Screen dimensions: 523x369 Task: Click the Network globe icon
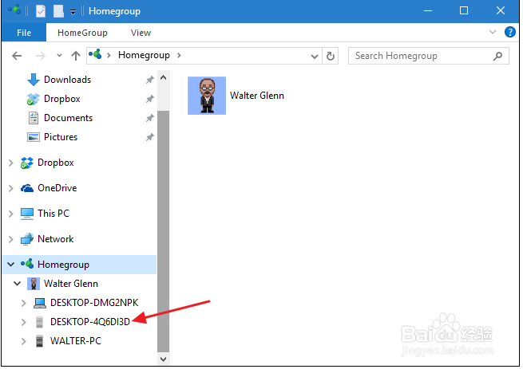pyautogui.click(x=27, y=239)
